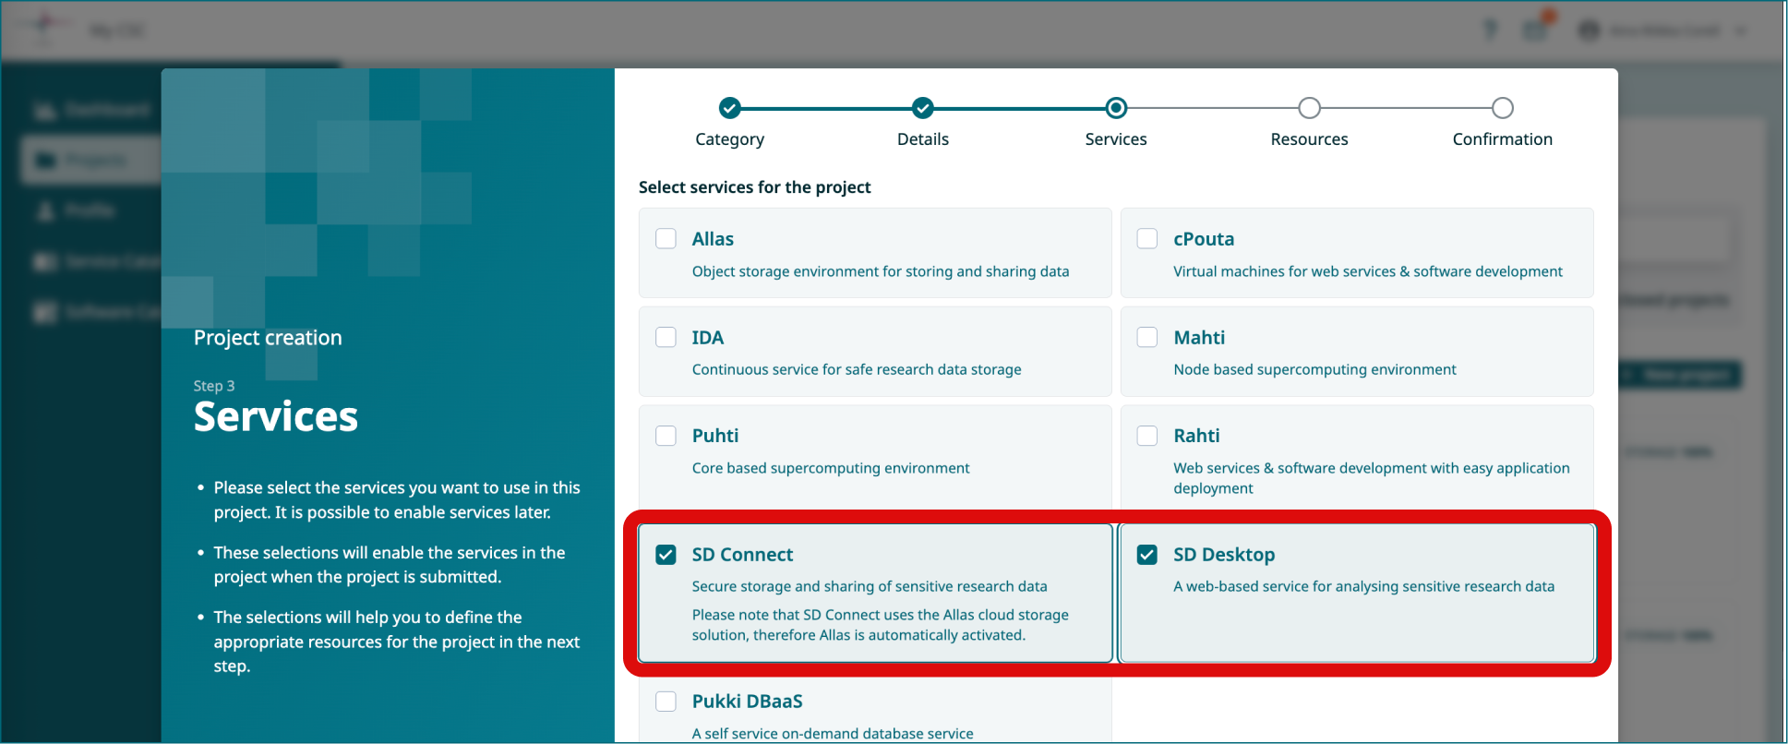Viewport: 1788px width, 744px height.
Task: Check the Mahti supercomputing checkbox
Action: (x=1146, y=337)
